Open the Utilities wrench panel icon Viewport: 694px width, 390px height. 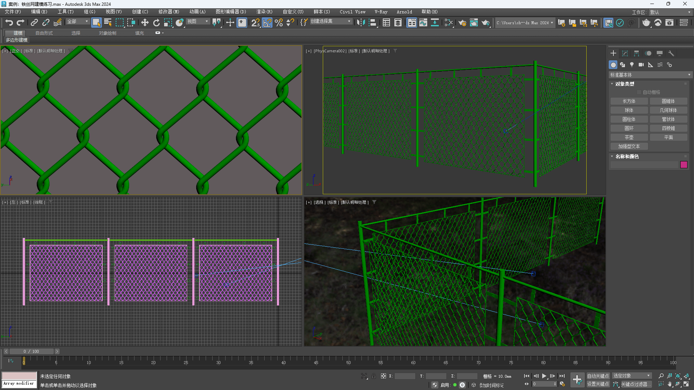point(671,53)
